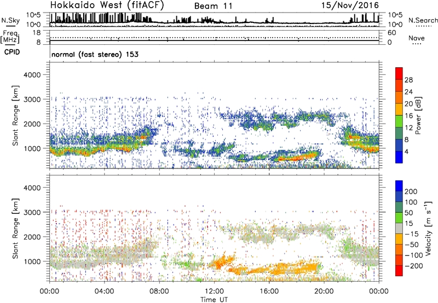Click the "Hokkaido West (fitACF)" plot title

107,5
